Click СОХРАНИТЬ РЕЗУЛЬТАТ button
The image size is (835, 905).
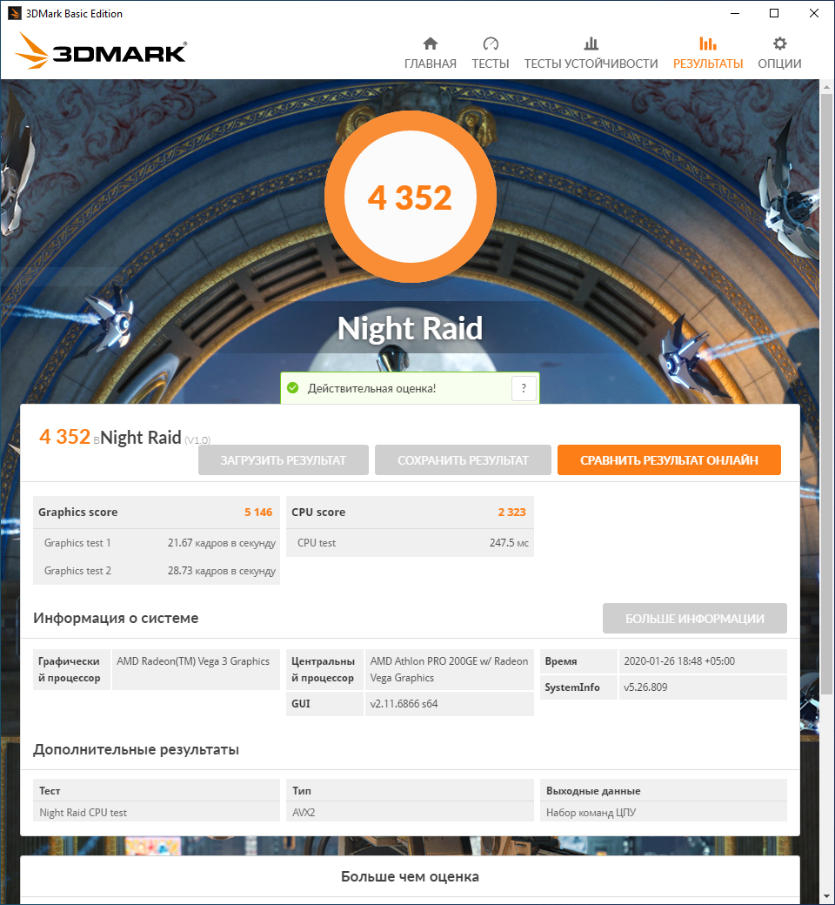[x=463, y=460]
